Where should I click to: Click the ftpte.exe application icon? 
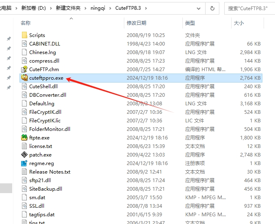click(24, 138)
